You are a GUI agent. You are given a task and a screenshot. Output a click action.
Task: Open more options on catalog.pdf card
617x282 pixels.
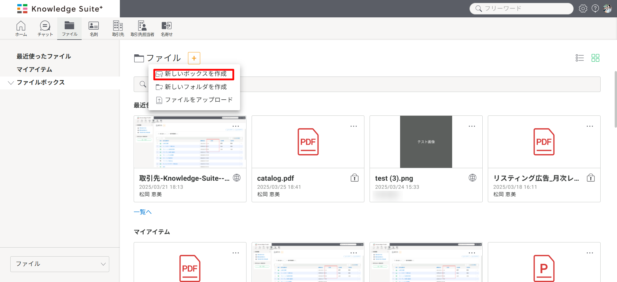353,126
